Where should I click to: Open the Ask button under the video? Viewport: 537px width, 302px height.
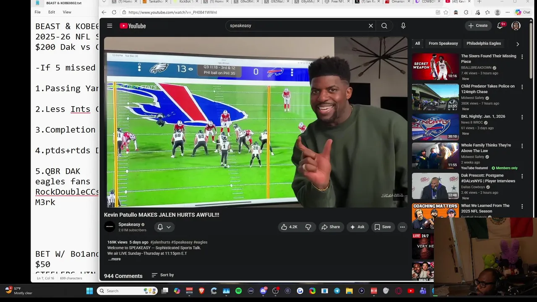357,227
